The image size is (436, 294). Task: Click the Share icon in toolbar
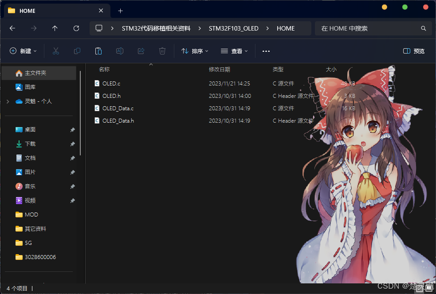(x=141, y=51)
